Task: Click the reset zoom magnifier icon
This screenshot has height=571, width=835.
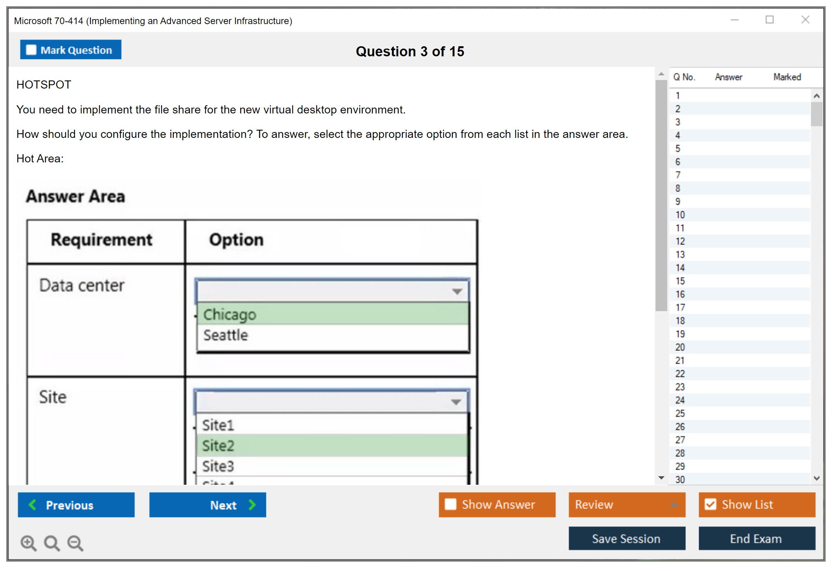Action: pyautogui.click(x=52, y=543)
